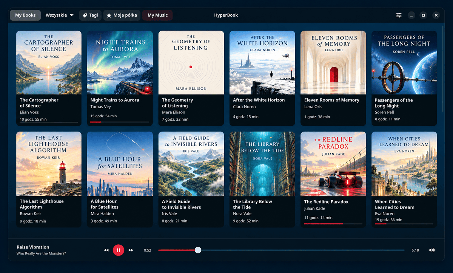Click 'Who Really Are the Monsters?' subtitle
Screen dimensions: 453x273
tap(41, 253)
